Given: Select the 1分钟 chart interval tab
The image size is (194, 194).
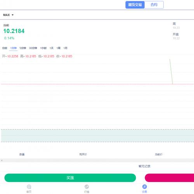Looking at the screenshot, I should pos(14,48).
